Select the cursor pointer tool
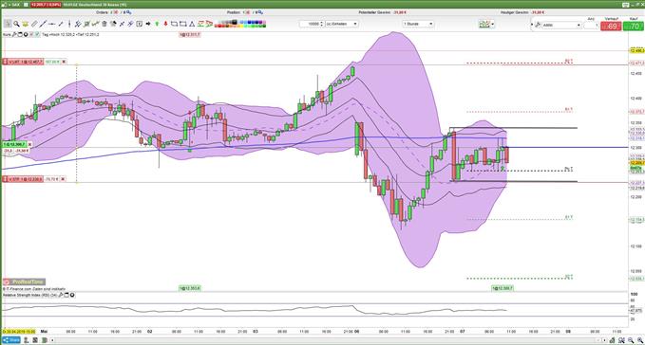 (x=7, y=24)
